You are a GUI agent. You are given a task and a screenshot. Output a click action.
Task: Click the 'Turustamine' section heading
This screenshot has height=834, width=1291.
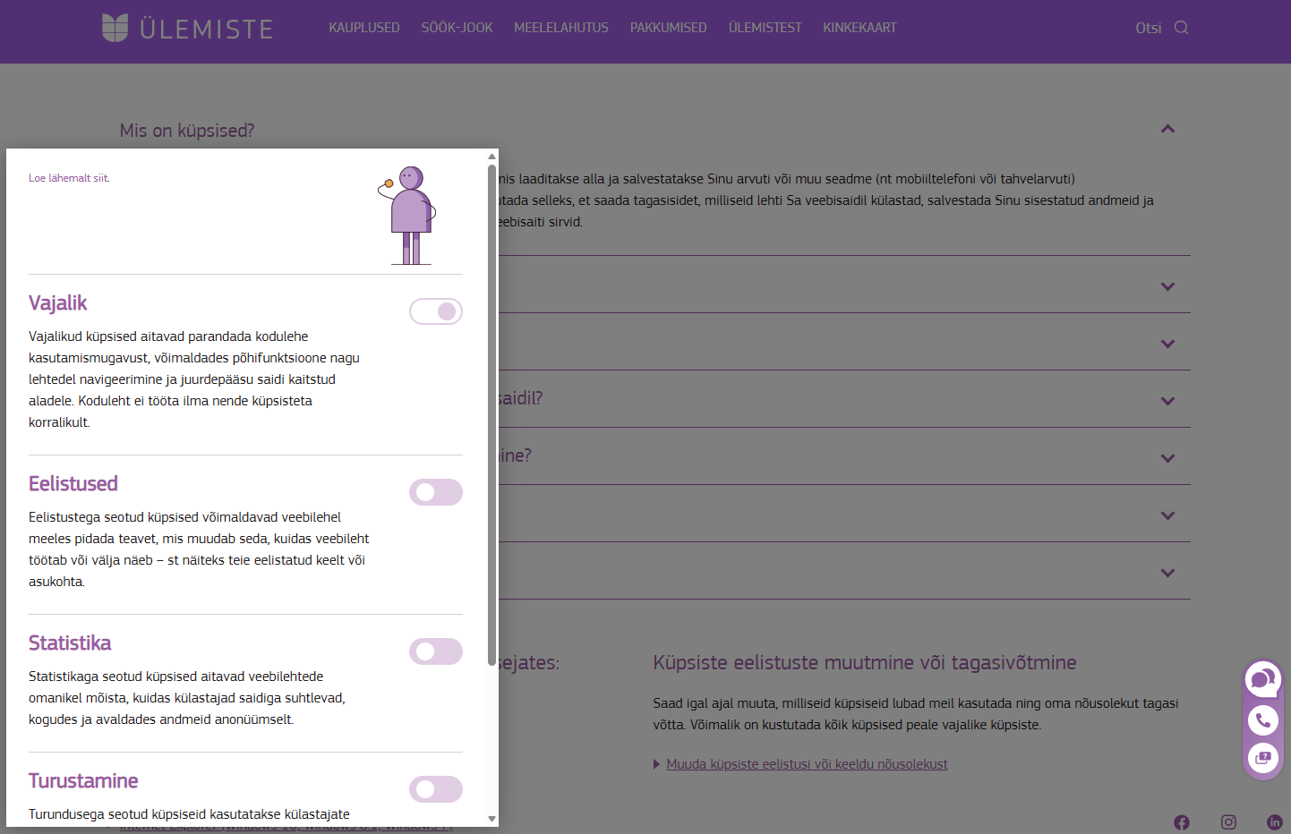click(83, 781)
